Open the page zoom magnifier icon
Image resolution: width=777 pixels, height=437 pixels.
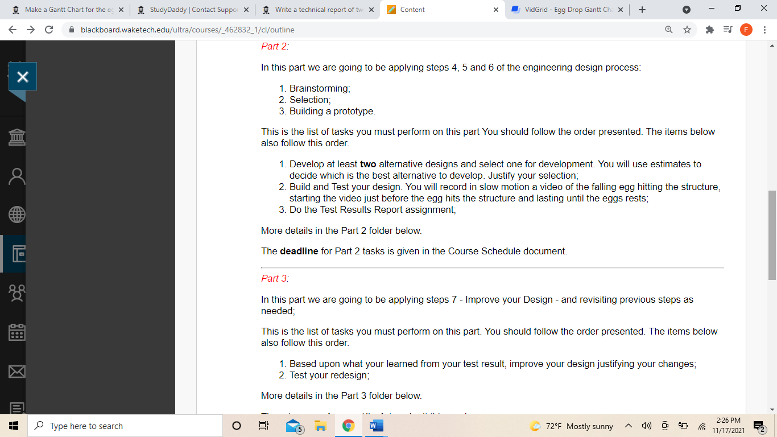(x=669, y=30)
